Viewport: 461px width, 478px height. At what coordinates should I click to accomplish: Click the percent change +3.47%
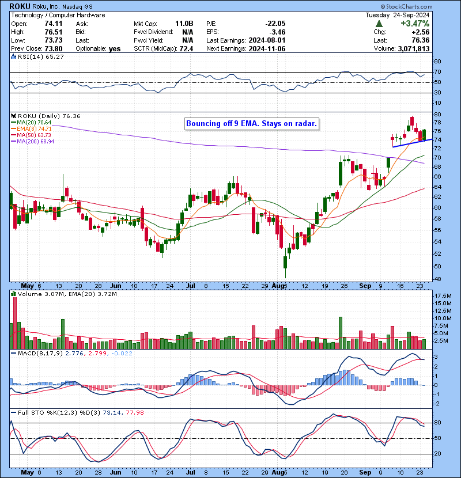[415, 24]
